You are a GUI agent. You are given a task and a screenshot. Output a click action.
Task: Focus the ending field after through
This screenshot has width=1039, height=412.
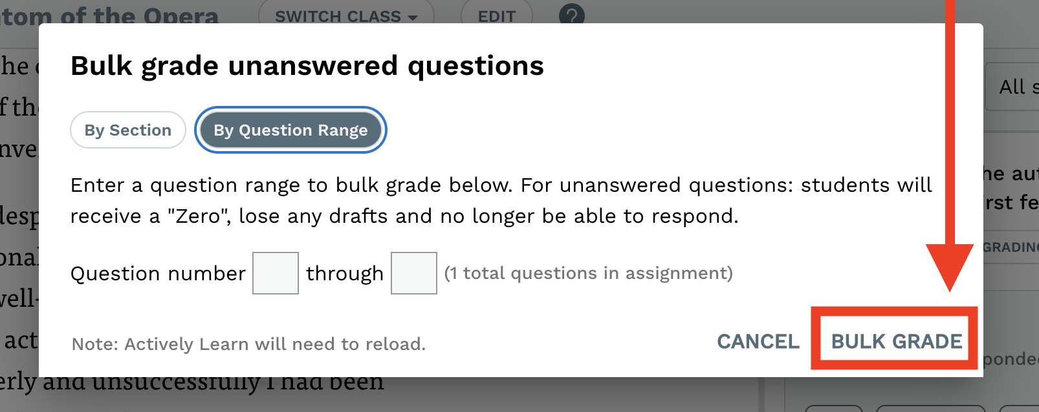coord(414,273)
